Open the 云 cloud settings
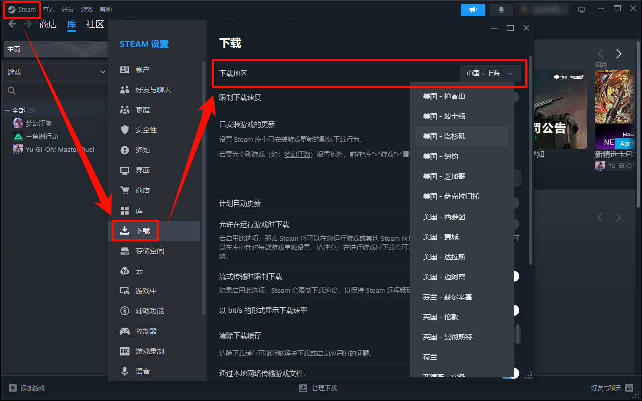Screen dimensions: 642x401 (x=154, y=271)
